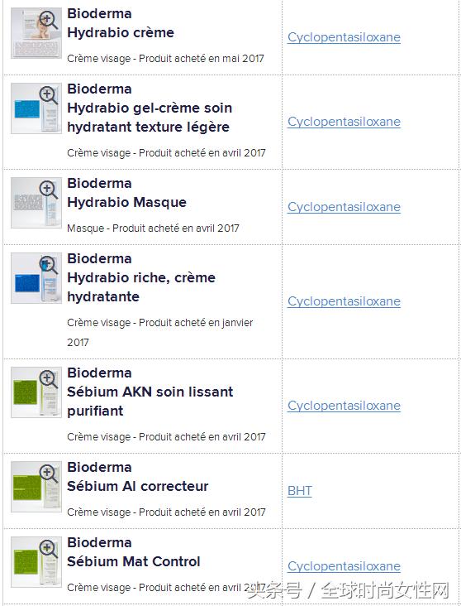Image resolution: width=461 pixels, height=606 pixels.
Task: Click magnifier icon on Sébium AI correcteur
Action: pyautogui.click(x=49, y=474)
